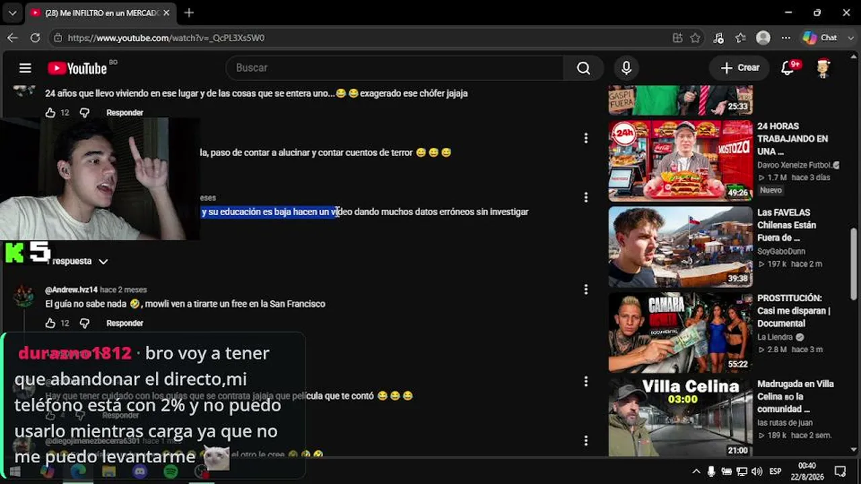
Task: Open the tab search dropdown arrow
Action: 13,13
